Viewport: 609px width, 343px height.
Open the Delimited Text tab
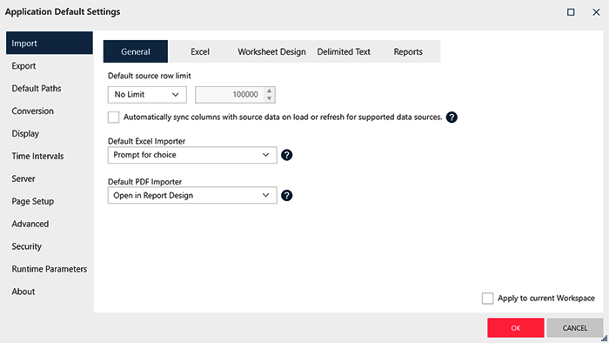click(x=344, y=51)
